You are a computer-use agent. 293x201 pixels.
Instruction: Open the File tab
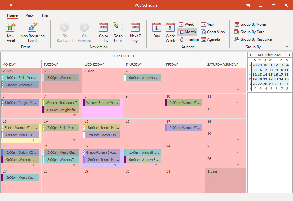pos(44,15)
